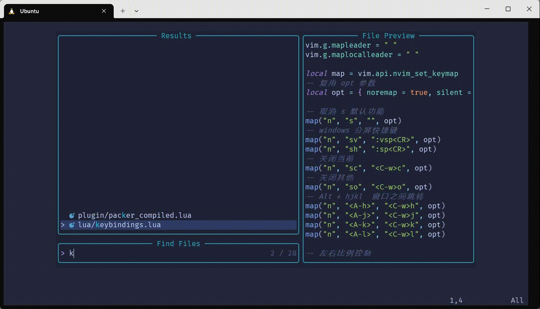Screen dimensions: 540x309
Task: Click the File Preview panel title
Action: (x=388, y=36)
